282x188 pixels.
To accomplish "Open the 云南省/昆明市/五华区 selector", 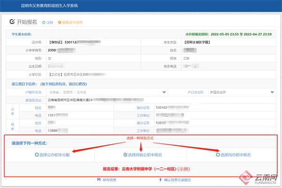I will (x=107, y=92).
